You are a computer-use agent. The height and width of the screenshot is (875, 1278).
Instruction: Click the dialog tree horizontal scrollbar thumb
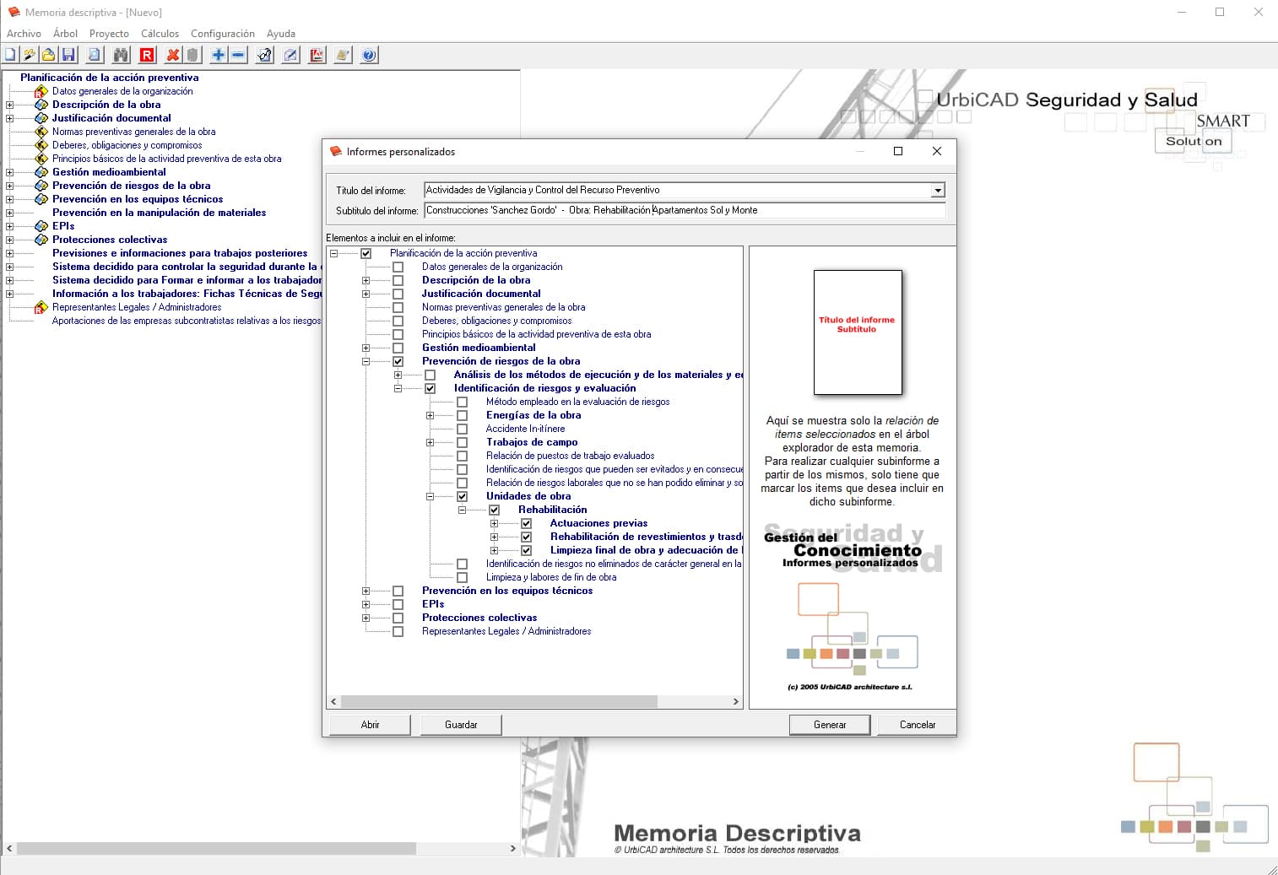(499, 701)
